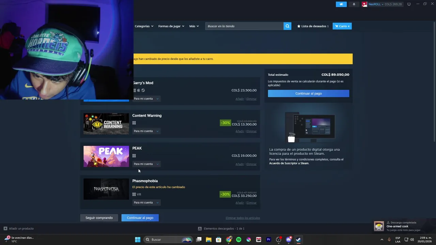Open File Explorer from the taskbar
The image size is (436, 245).
pyautogui.click(x=209, y=240)
